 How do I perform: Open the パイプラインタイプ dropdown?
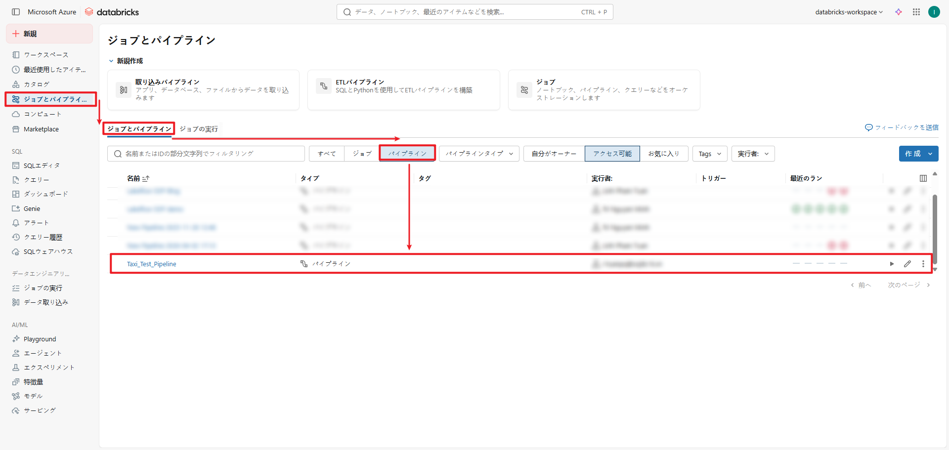[x=479, y=154]
